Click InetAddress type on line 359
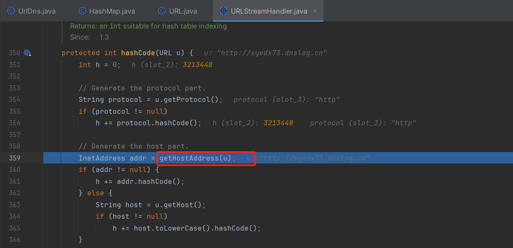The height and width of the screenshot is (248, 513). (x=102, y=158)
